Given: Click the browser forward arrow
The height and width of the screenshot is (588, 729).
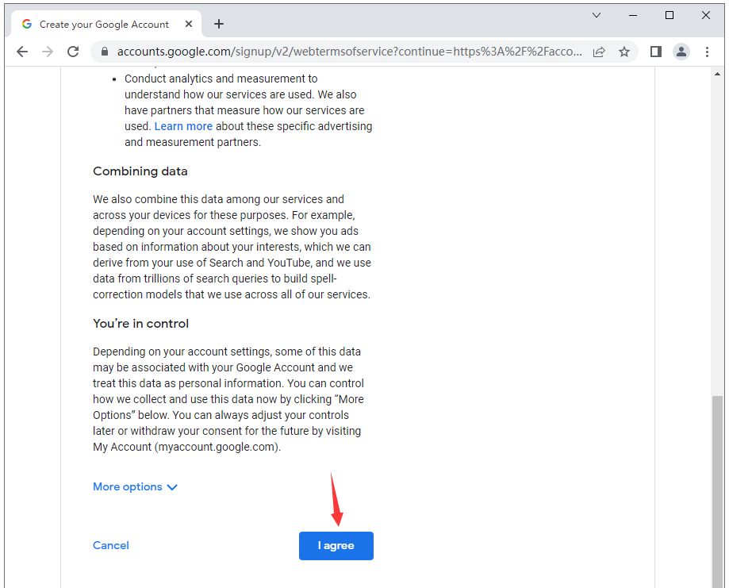Looking at the screenshot, I should [x=48, y=52].
